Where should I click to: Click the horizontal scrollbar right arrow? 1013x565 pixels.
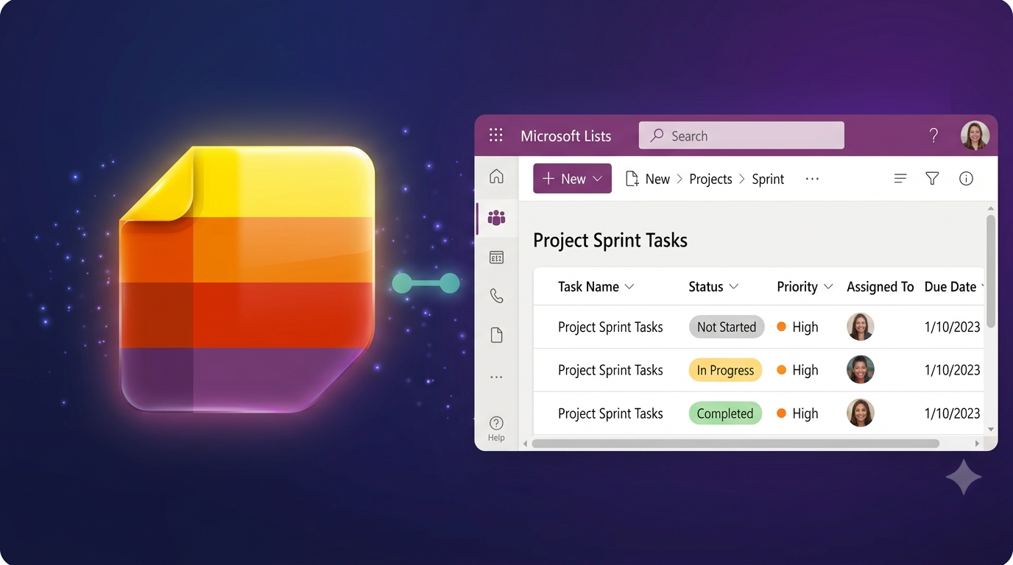click(977, 444)
